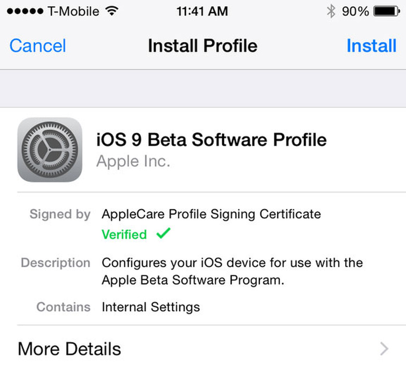Tap the green Verified checkmark

(163, 233)
